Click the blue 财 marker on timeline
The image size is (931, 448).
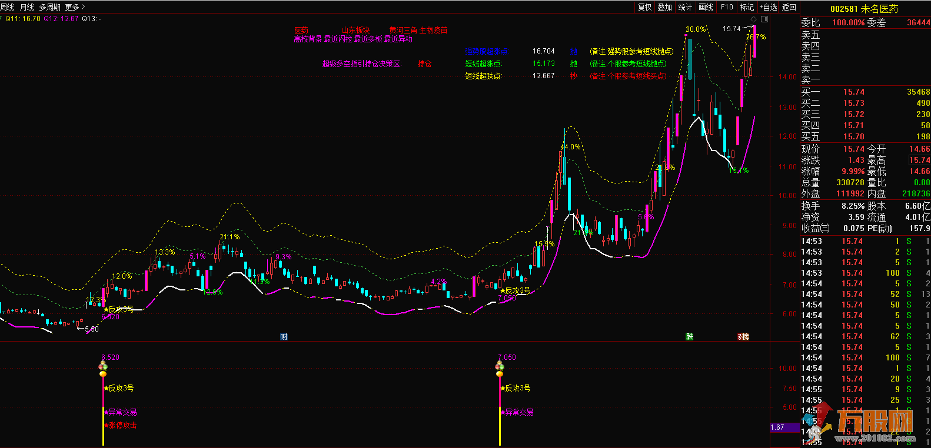click(284, 336)
